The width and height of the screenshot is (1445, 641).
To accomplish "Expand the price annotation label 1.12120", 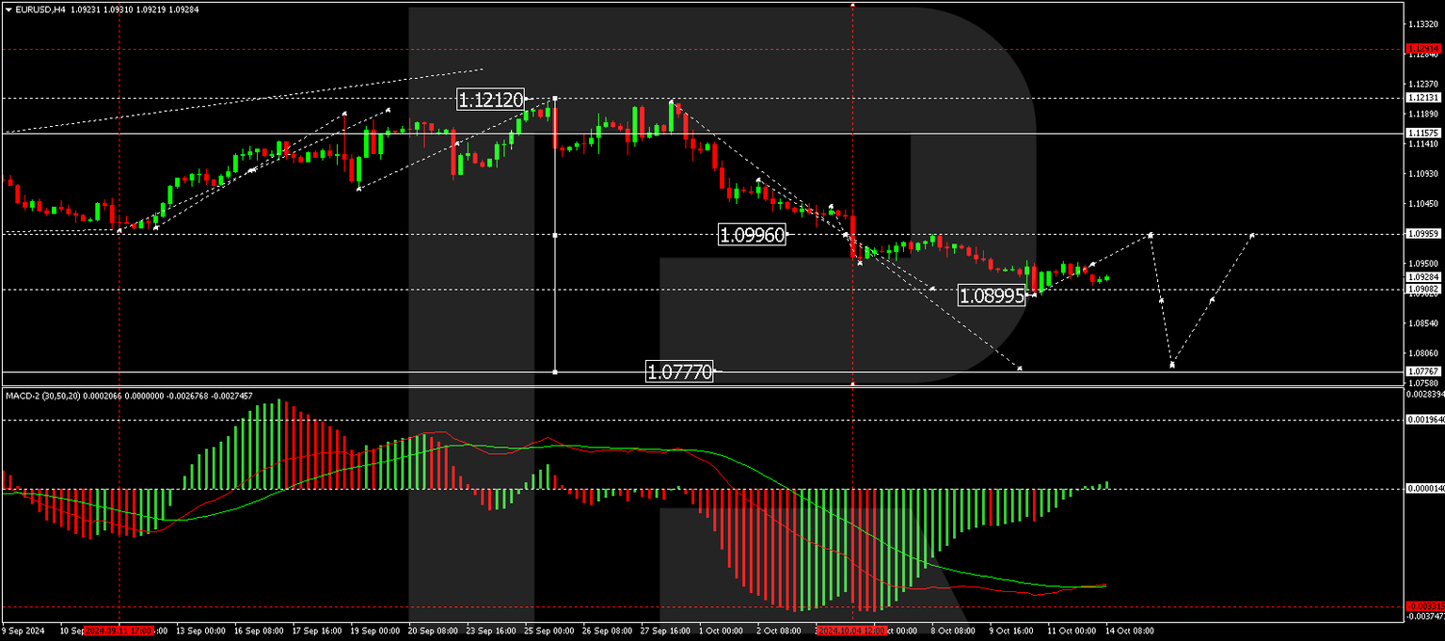I will (491, 99).
